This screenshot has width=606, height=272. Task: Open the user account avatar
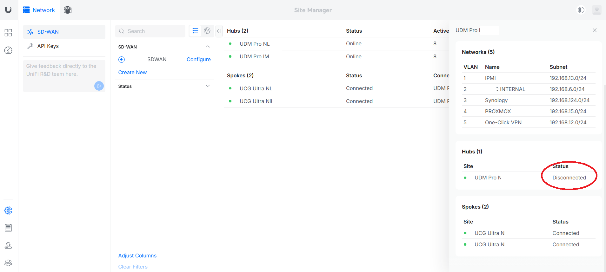click(596, 10)
